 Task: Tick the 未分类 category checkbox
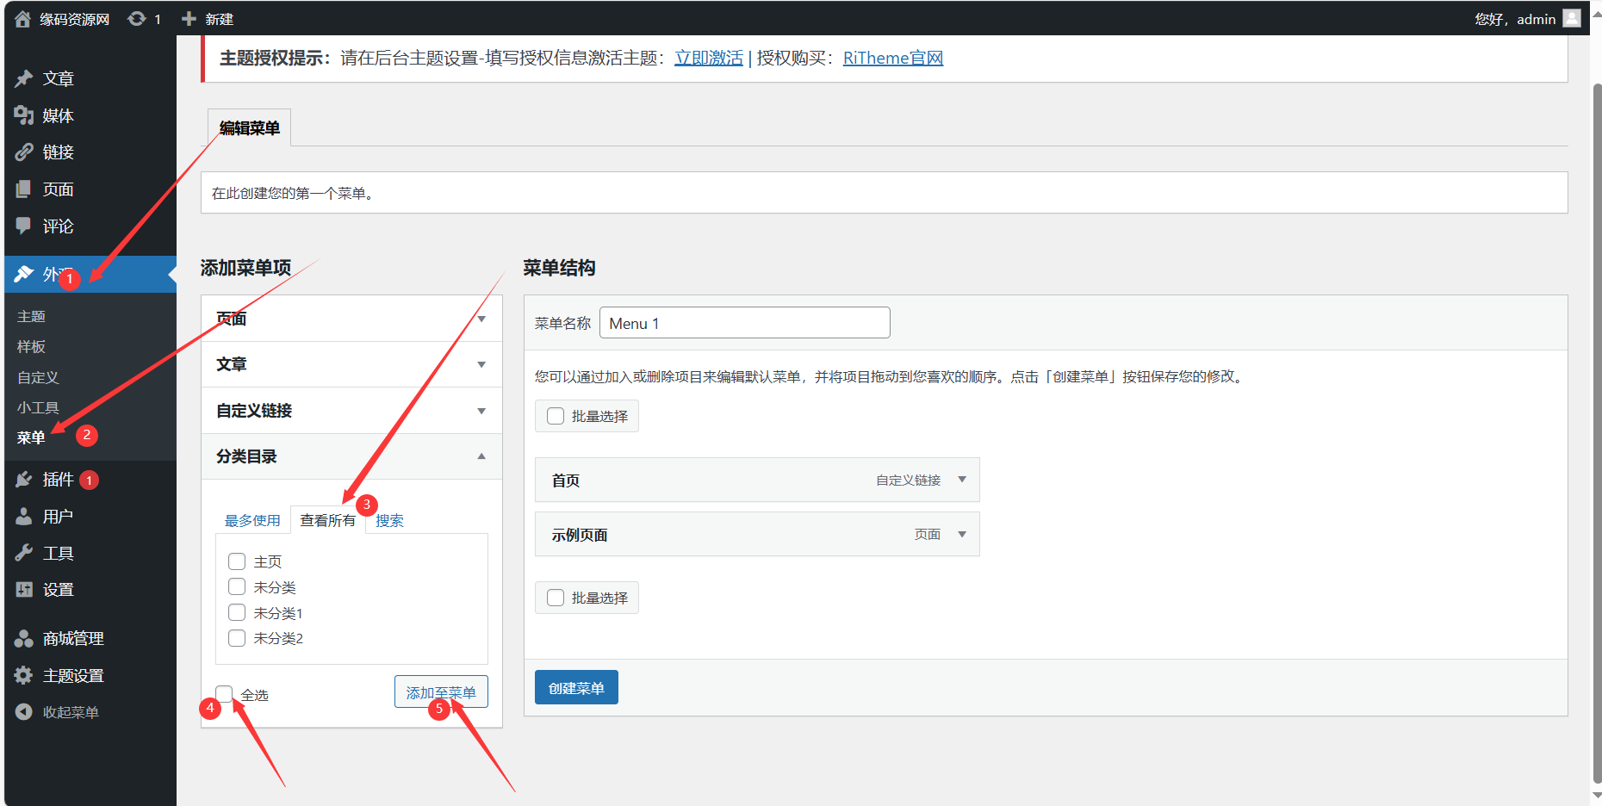point(237,586)
